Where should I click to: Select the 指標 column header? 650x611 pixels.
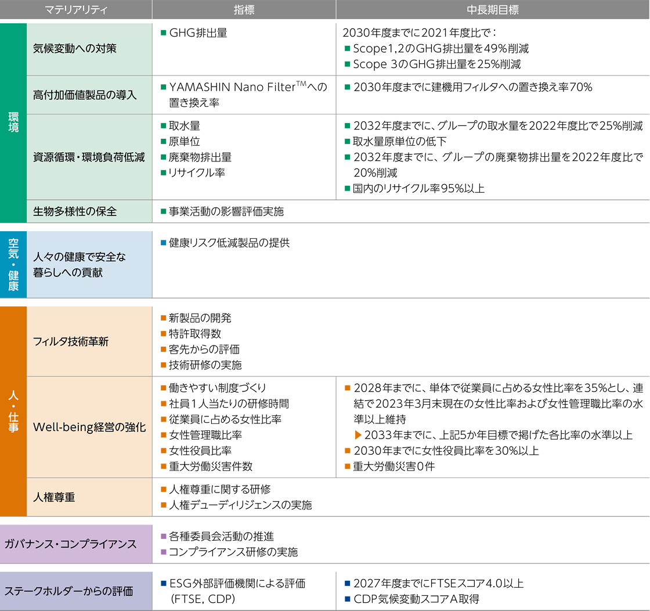pyautogui.click(x=244, y=10)
